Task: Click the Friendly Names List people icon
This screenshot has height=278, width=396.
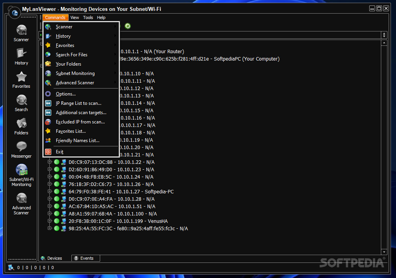Action: tap(48, 141)
